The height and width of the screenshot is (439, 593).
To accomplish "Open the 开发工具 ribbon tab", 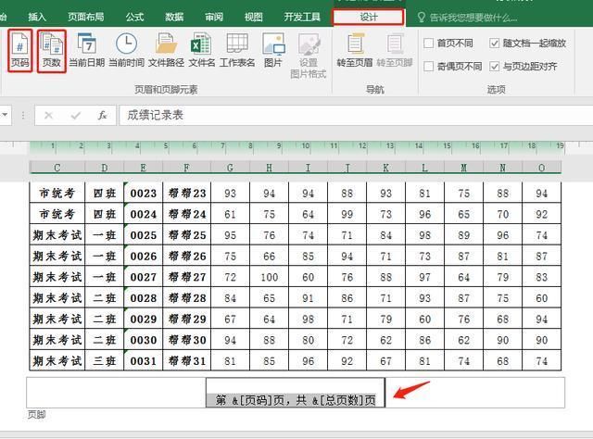I will coord(302,17).
